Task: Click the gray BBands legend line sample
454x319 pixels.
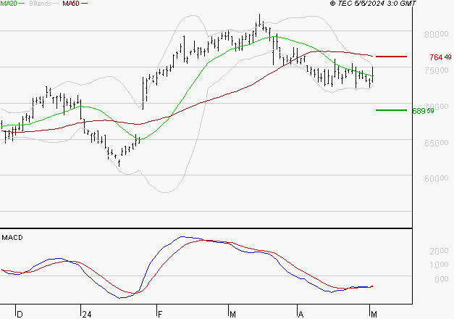Action: (56, 4)
